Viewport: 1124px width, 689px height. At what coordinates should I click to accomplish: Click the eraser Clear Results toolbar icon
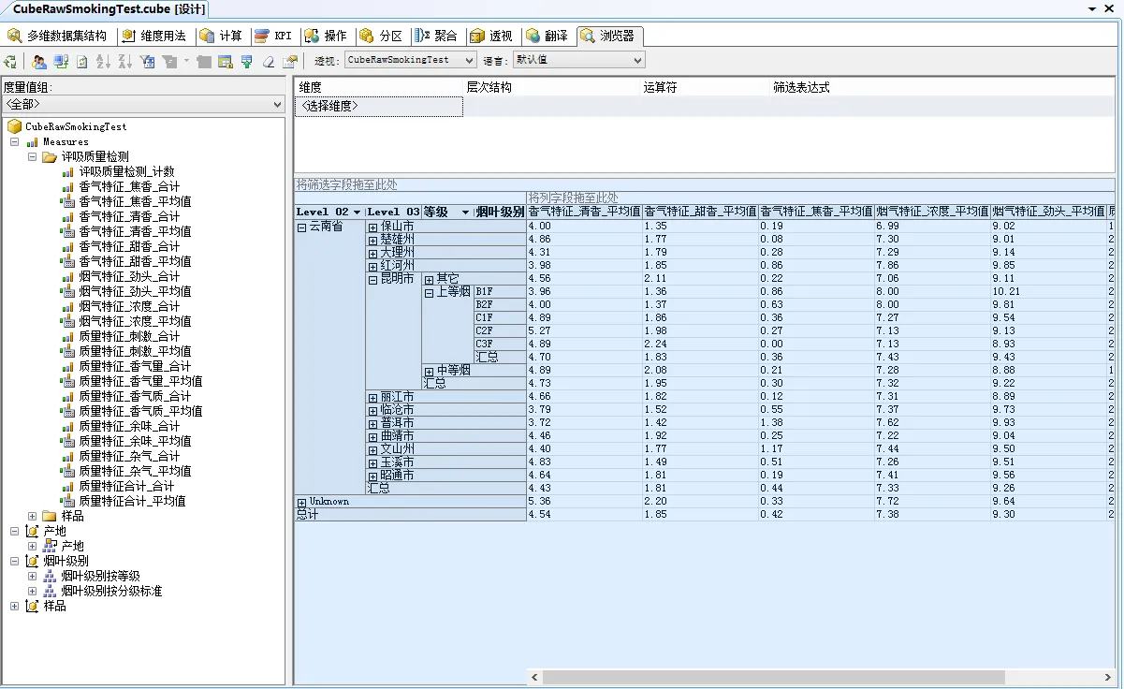[269, 61]
